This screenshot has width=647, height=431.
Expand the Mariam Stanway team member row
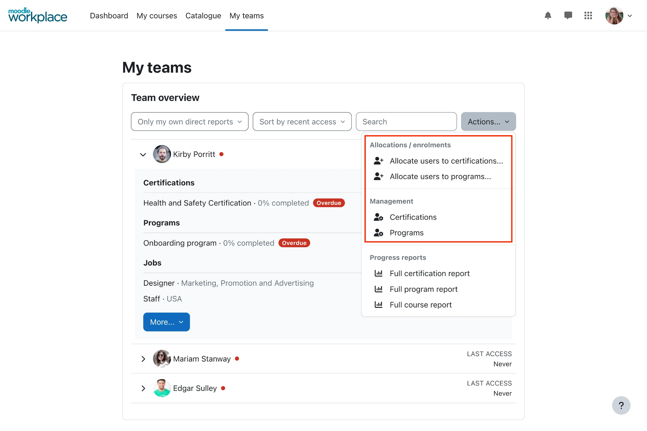click(x=143, y=358)
